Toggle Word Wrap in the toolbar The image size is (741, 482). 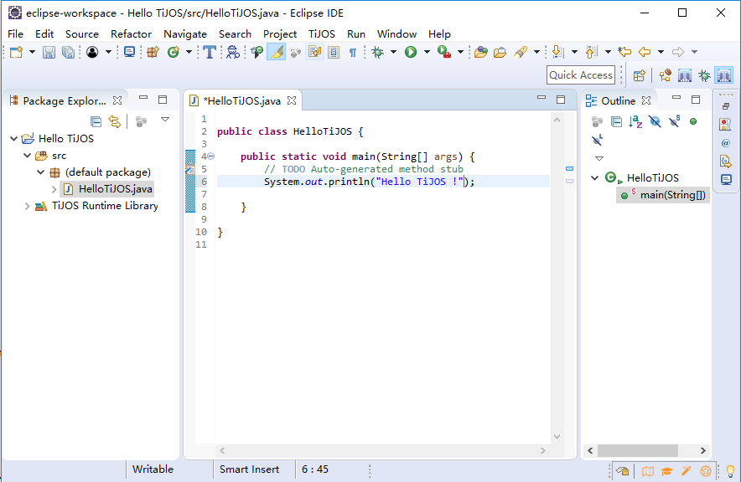click(x=314, y=52)
